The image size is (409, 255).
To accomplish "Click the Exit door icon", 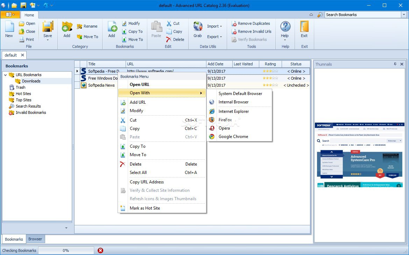I will tap(304, 27).
